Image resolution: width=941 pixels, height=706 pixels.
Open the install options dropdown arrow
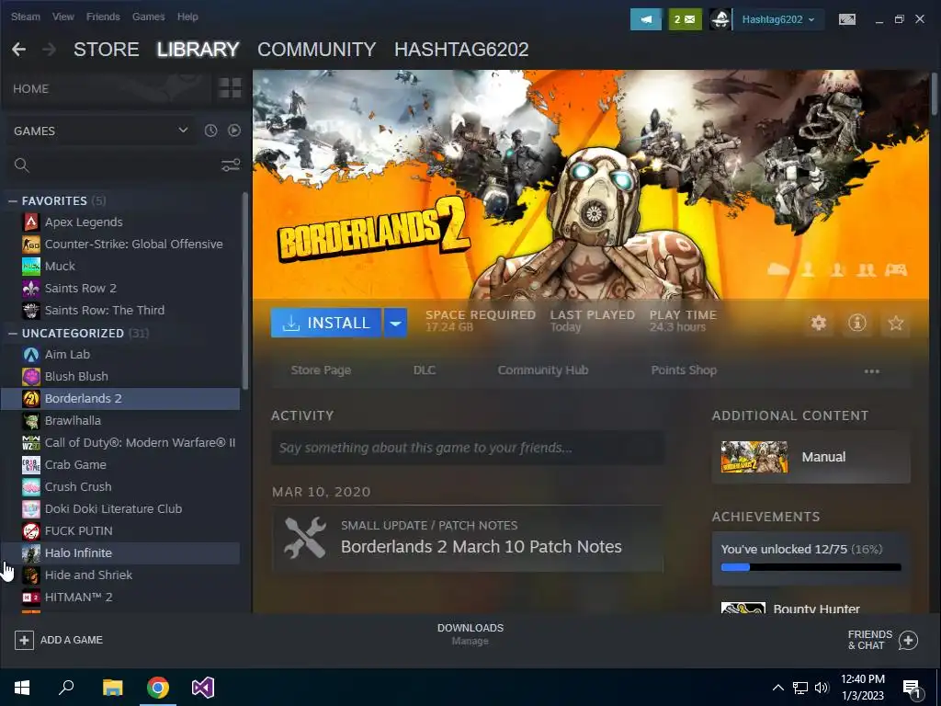pyautogui.click(x=395, y=323)
